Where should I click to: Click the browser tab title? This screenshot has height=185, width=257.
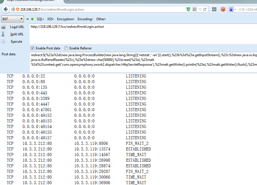click(31, 1)
